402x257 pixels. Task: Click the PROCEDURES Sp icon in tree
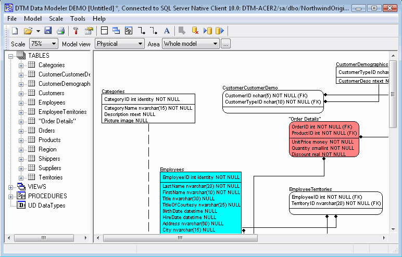point(21,196)
